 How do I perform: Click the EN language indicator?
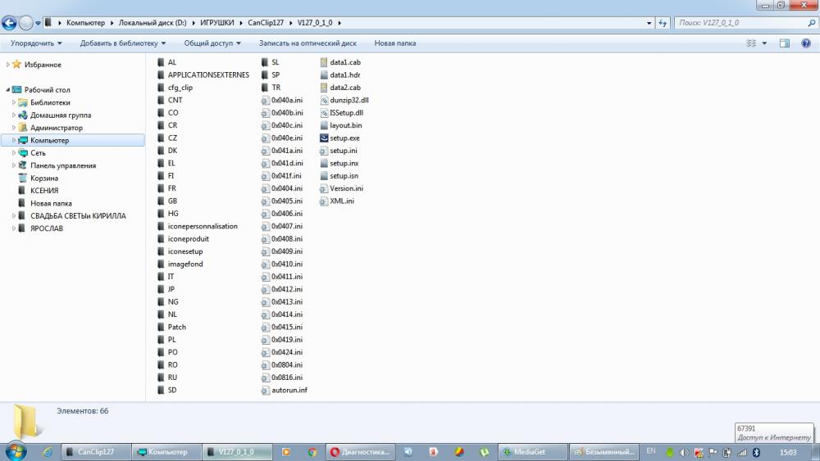coord(650,451)
